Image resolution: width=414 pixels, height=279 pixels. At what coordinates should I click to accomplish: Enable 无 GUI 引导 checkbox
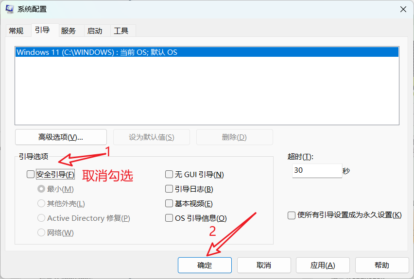coord(169,174)
